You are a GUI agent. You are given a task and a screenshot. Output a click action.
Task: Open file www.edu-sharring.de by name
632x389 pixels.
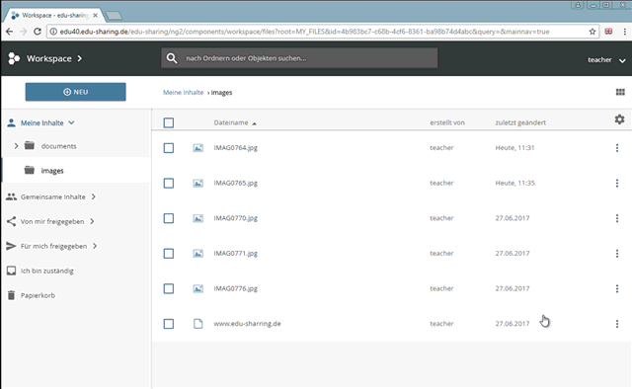pos(247,324)
